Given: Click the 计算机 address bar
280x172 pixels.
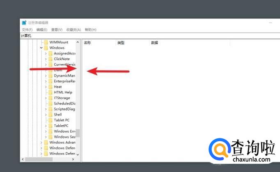Looking at the screenshot, I should [150, 36].
